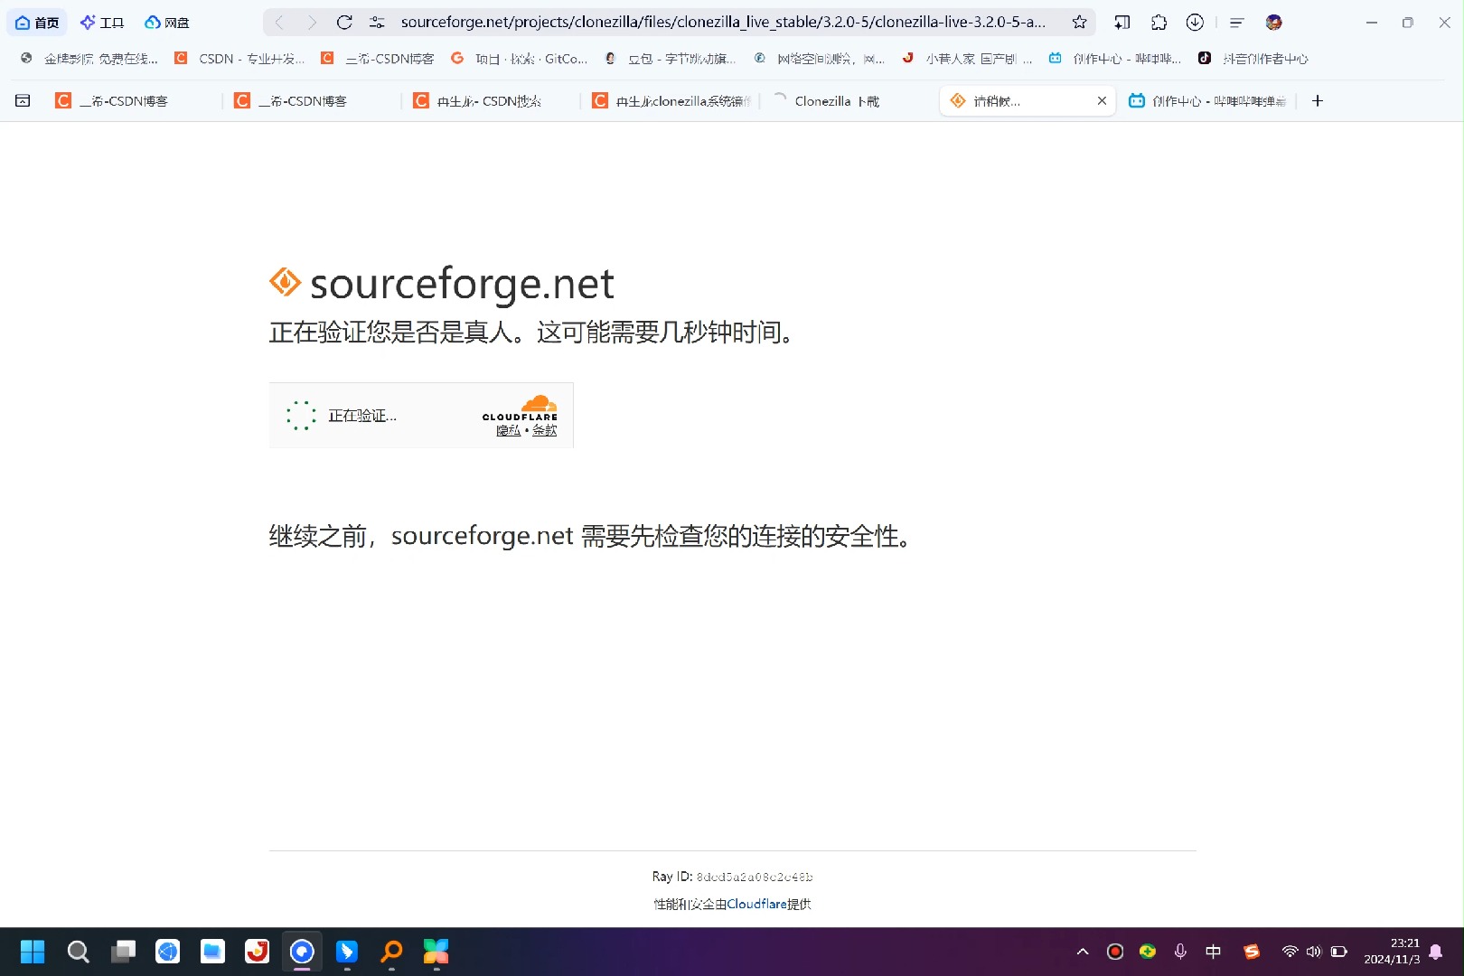This screenshot has height=976, width=1464.
Task: Click the Ray ID text
Action: (x=733, y=877)
